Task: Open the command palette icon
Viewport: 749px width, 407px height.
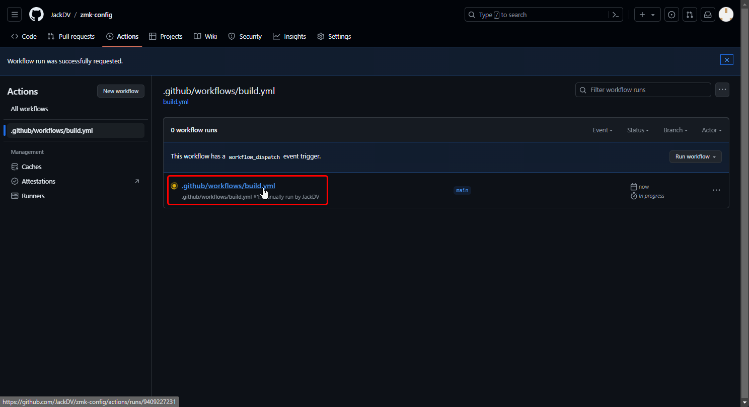Action: tap(615, 15)
